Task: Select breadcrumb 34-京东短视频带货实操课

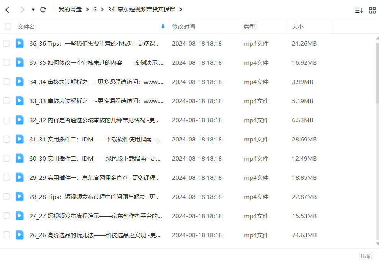Action: pos(142,10)
